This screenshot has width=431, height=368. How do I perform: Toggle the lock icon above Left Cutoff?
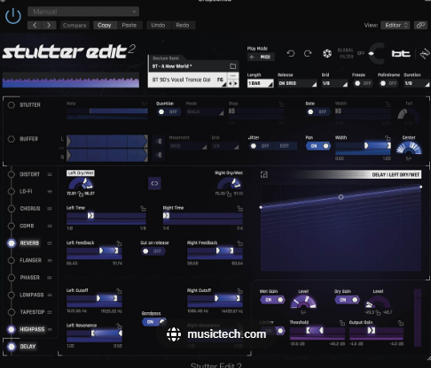pyautogui.click(x=119, y=291)
